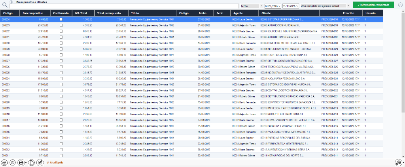Mark budget 000012 as Confirmado

click(x=61, y=150)
